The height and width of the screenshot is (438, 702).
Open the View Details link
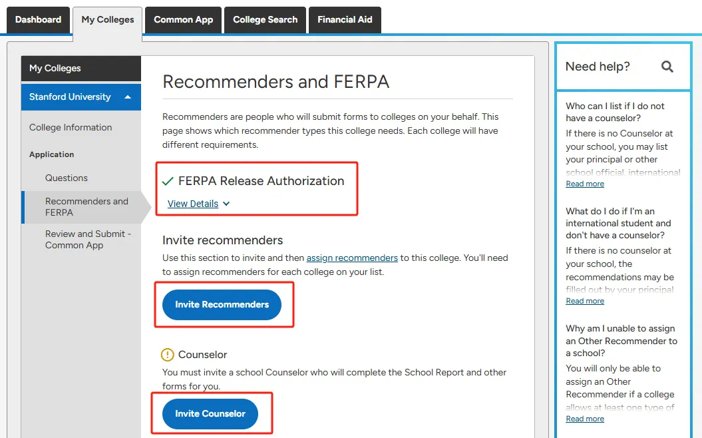[193, 204]
